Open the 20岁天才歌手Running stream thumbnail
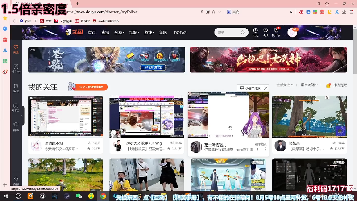 [x=147, y=117]
